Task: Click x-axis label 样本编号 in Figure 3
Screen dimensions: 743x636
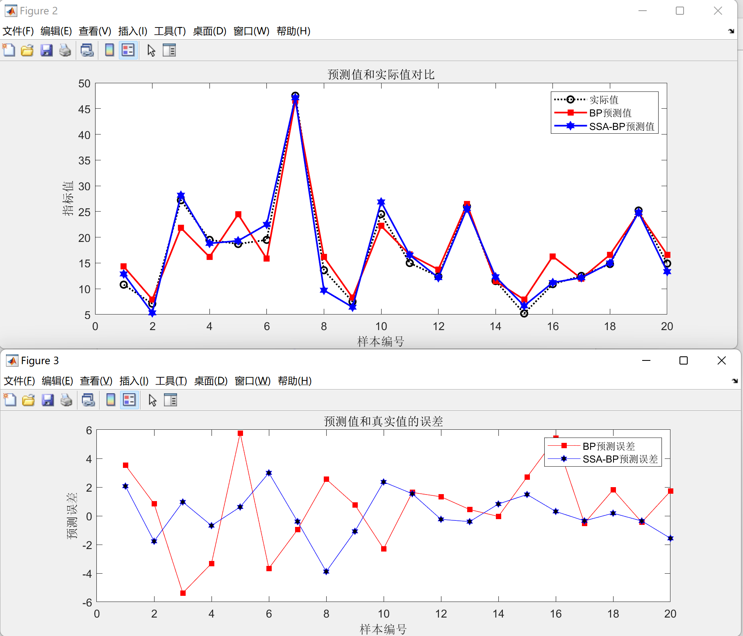Action: click(383, 629)
